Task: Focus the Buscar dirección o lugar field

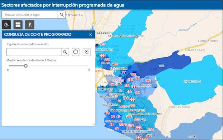Action: click(30, 15)
